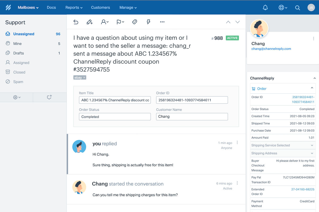Collapse the Order section
319x212 pixels.
point(312,88)
